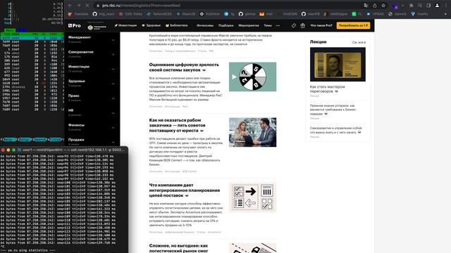
Task: Open the Vuetify bookmark
Action: pos(420,14)
